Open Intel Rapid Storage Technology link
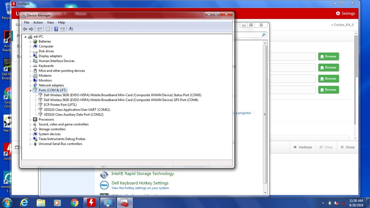The height and width of the screenshot is (208, 370). [143, 174]
